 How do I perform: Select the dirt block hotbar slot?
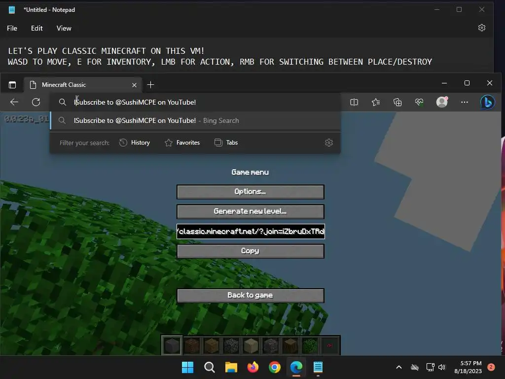[192, 345]
